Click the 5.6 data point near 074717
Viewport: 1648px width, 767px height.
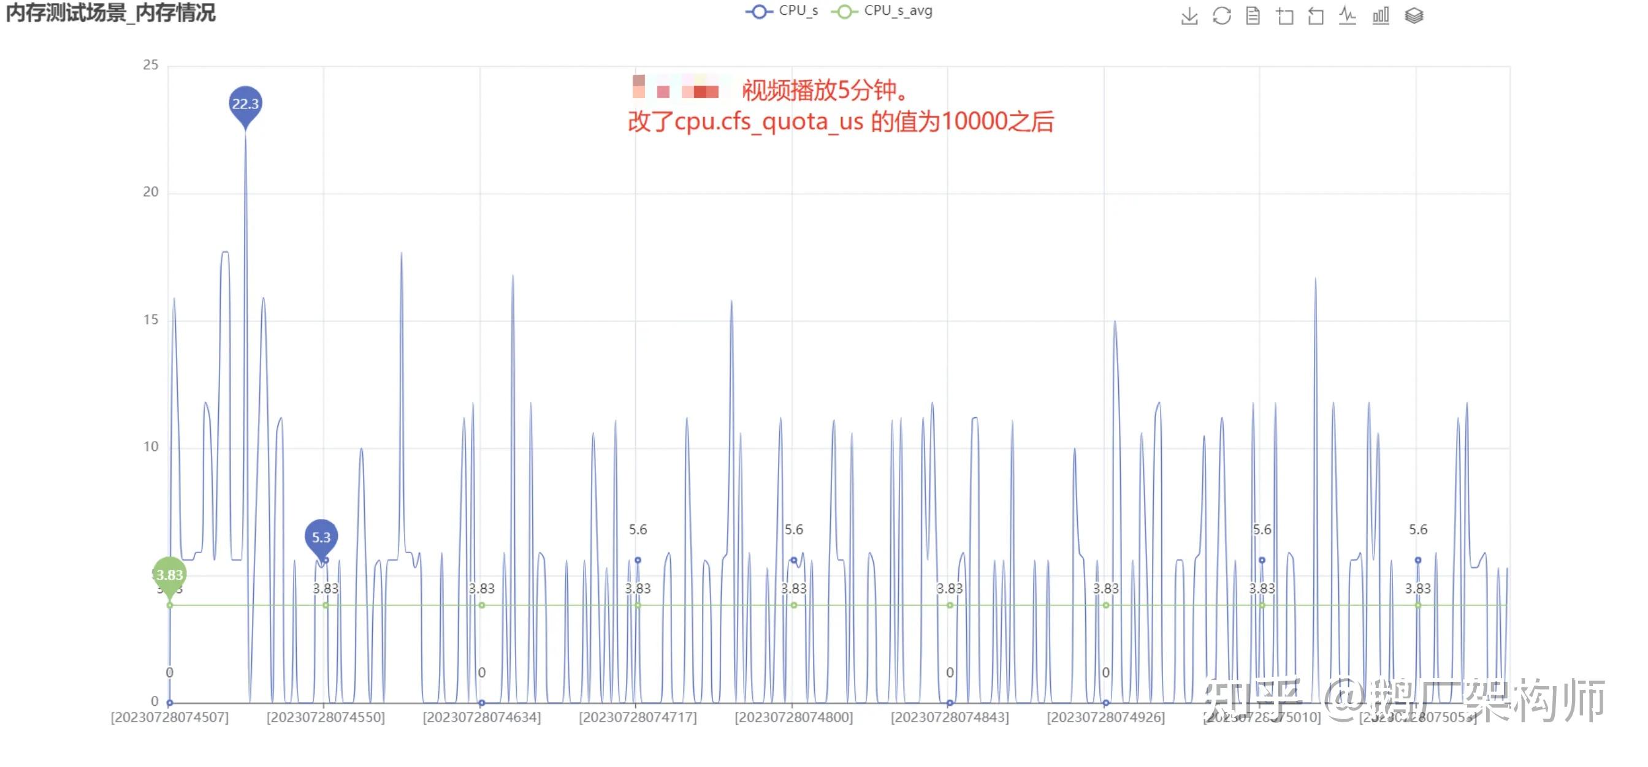tap(637, 560)
